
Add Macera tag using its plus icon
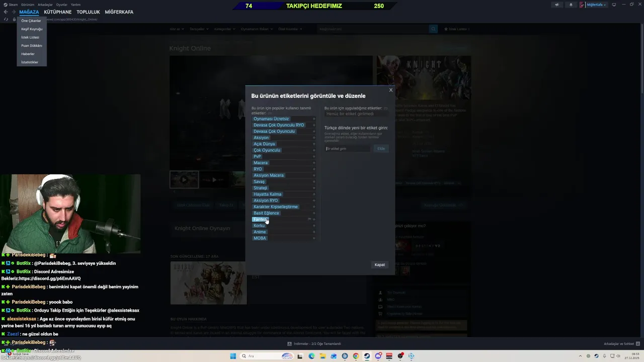[314, 163]
